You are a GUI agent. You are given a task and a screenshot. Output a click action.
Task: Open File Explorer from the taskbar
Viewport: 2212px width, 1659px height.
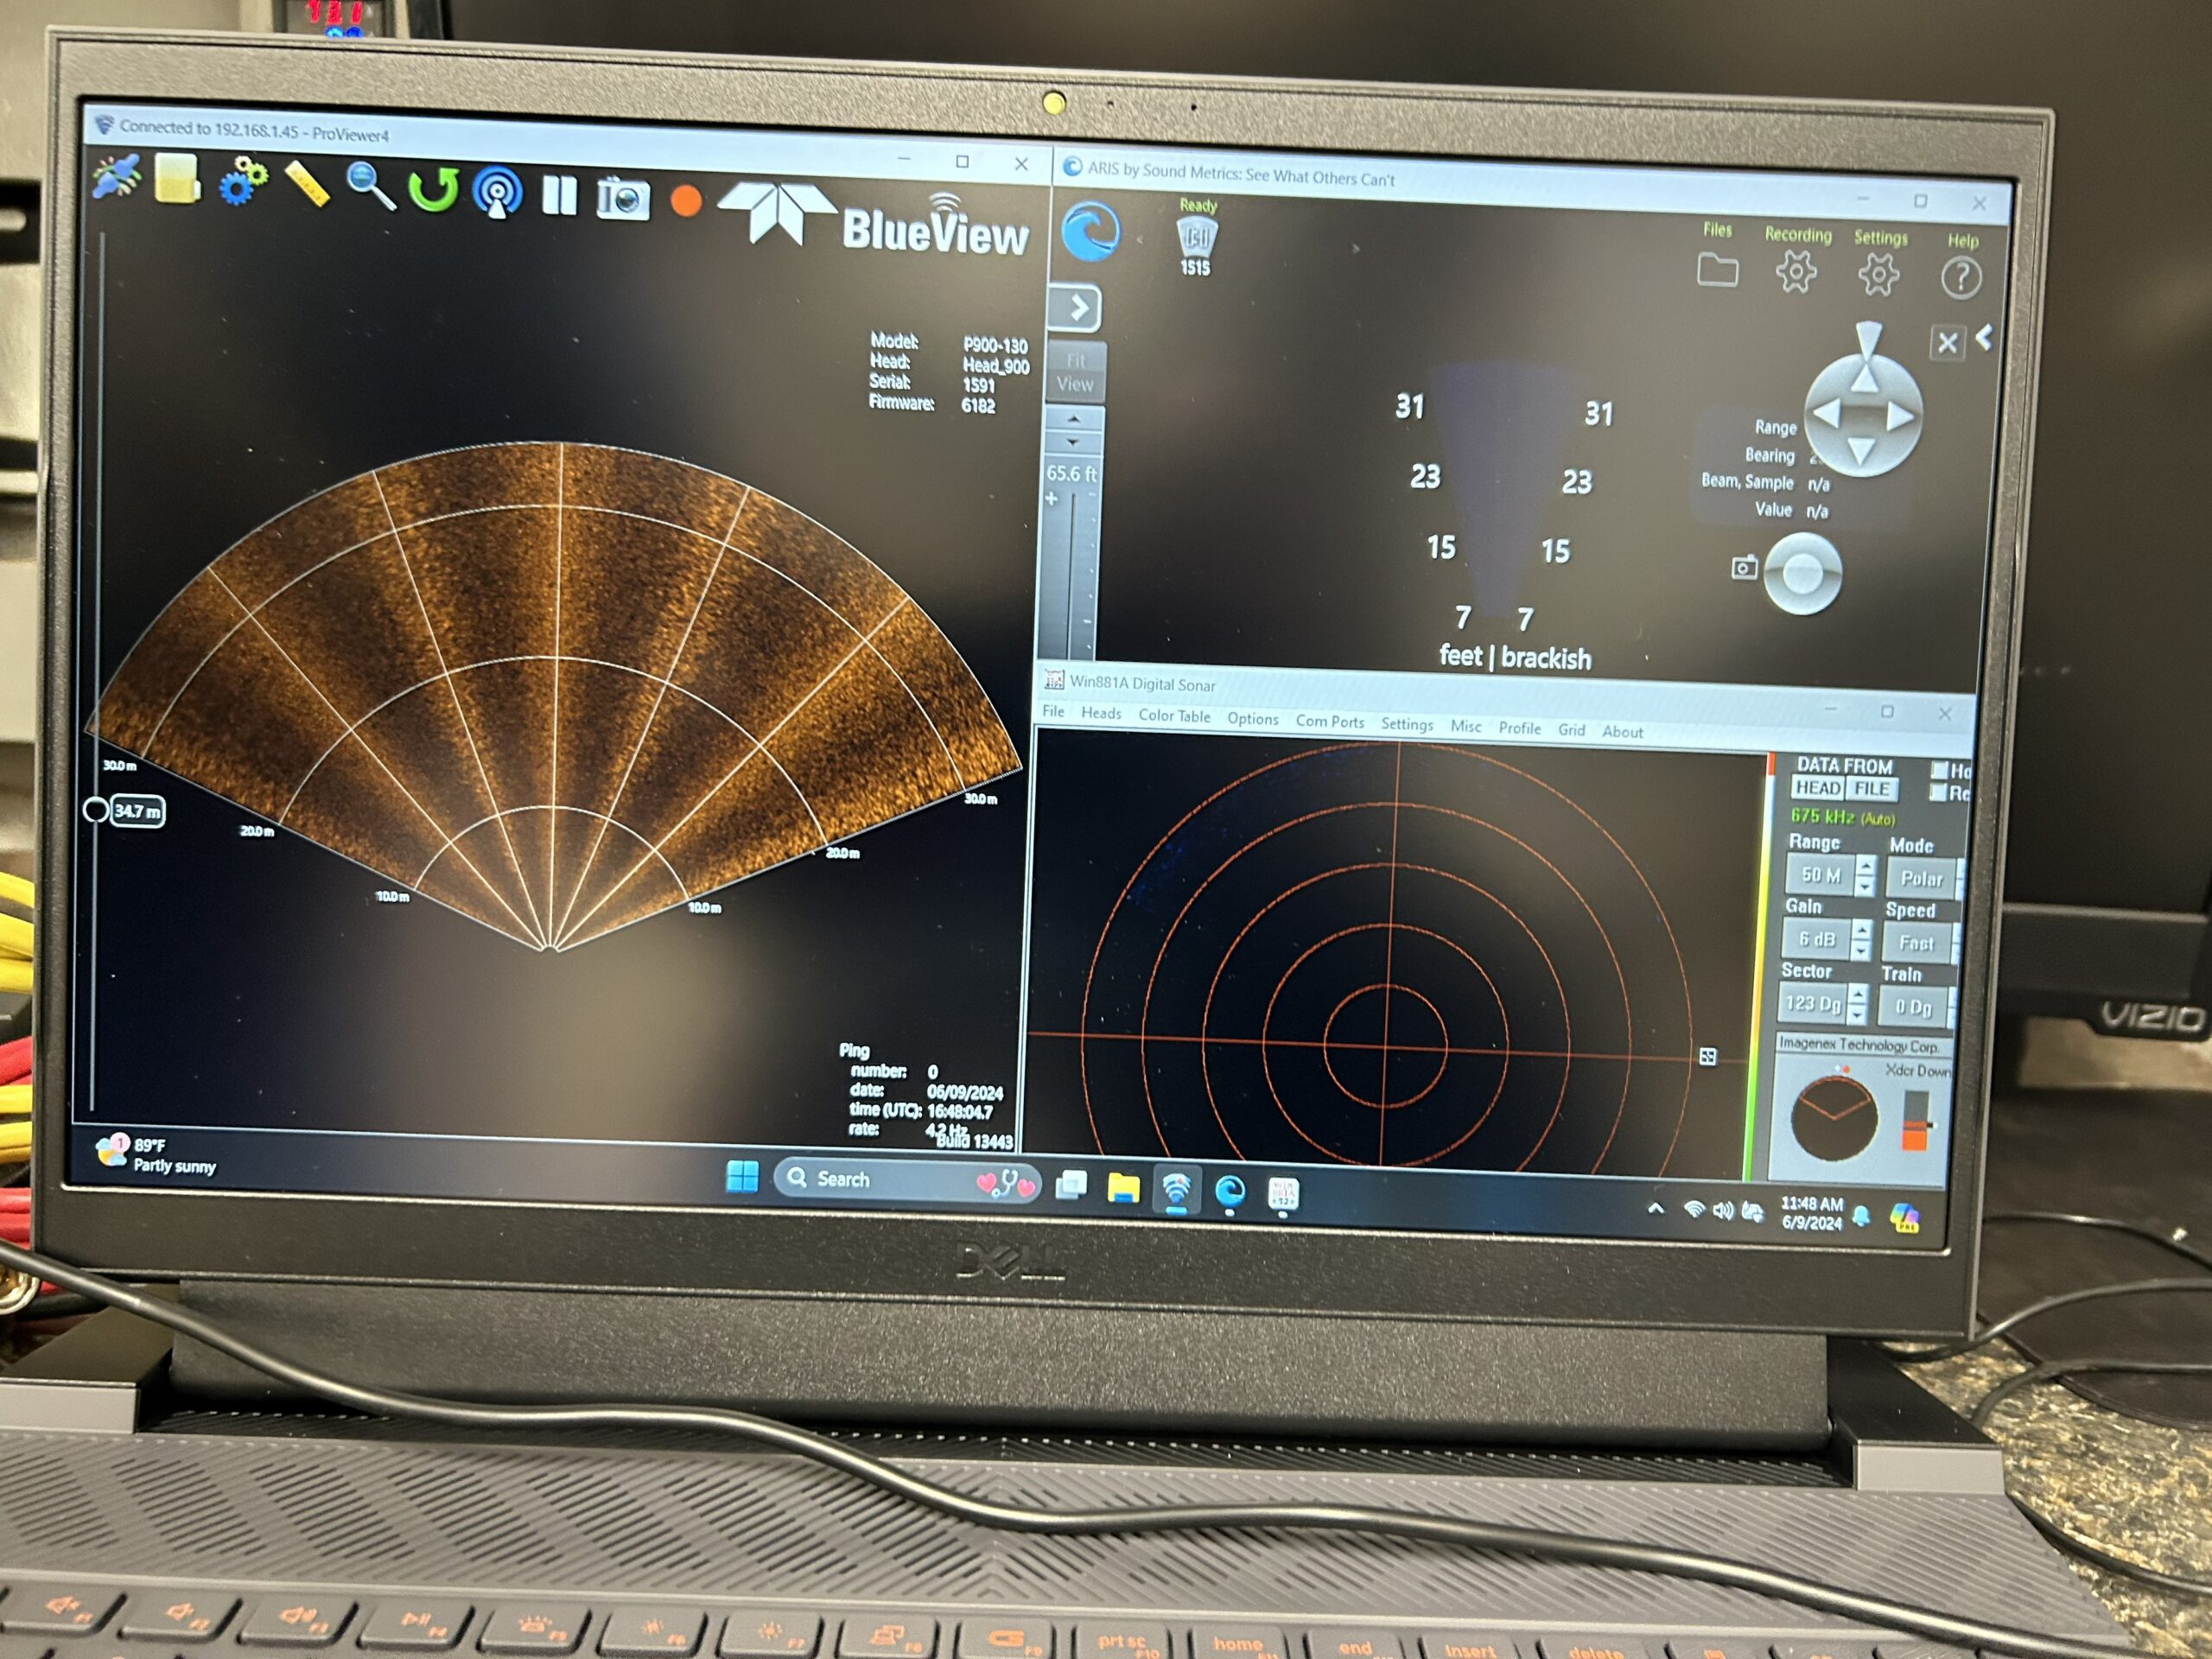(x=1123, y=1187)
